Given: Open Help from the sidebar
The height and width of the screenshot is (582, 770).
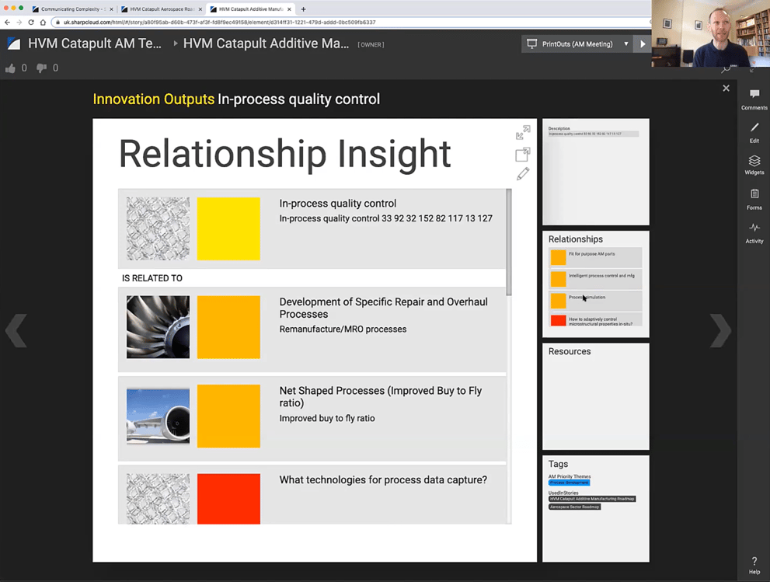Looking at the screenshot, I should [x=754, y=565].
